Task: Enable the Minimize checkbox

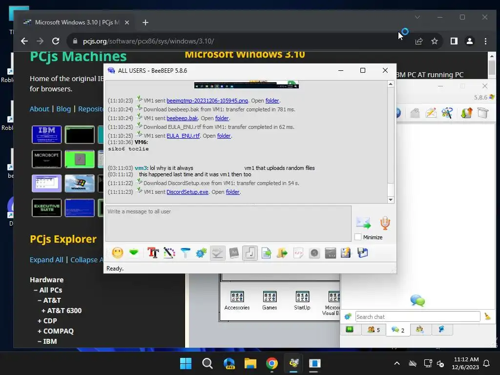Action: pos(358,237)
